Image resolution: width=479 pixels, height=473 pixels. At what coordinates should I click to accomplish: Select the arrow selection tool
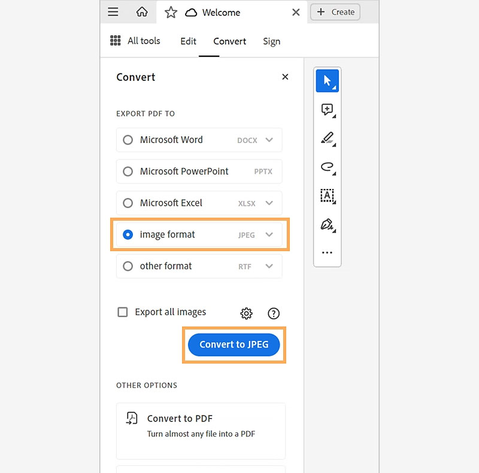[327, 81]
